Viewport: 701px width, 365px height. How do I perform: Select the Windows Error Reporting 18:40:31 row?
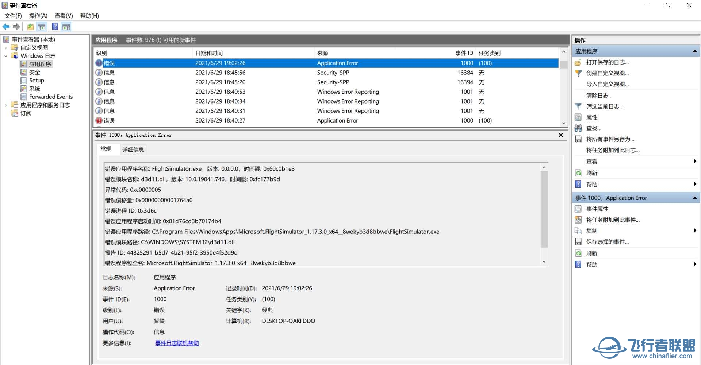point(326,111)
